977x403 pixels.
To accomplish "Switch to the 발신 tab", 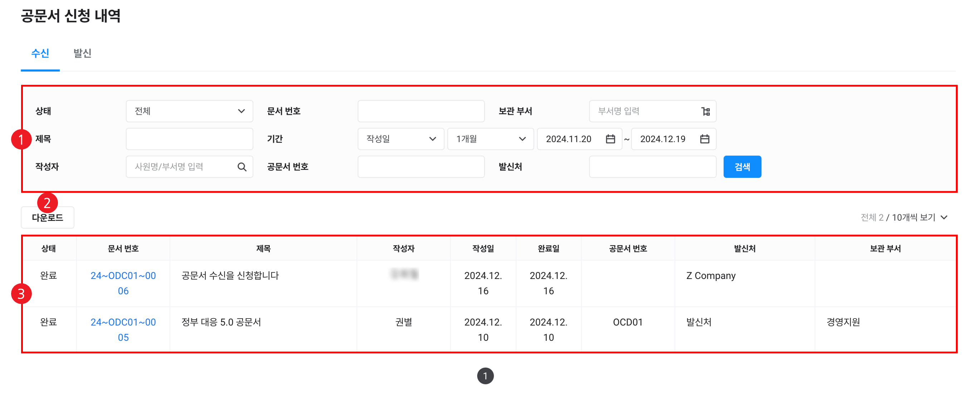I will pos(82,53).
